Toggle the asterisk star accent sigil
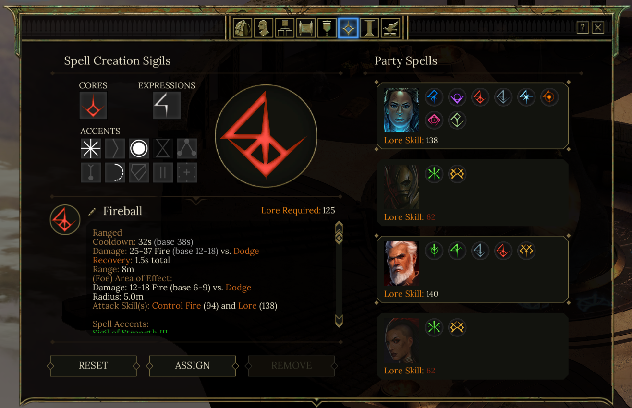632x408 pixels. (91, 149)
